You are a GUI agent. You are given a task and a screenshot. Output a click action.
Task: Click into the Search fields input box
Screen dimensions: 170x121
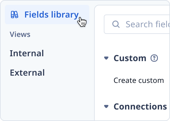[x=137, y=24]
